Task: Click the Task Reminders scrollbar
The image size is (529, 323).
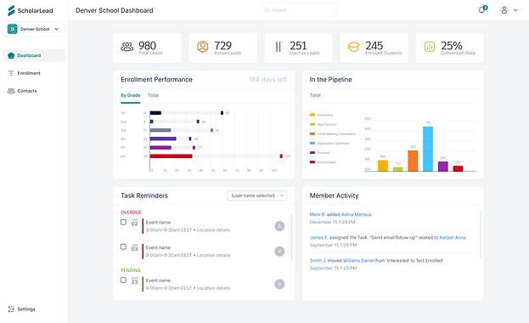Action: [291, 237]
